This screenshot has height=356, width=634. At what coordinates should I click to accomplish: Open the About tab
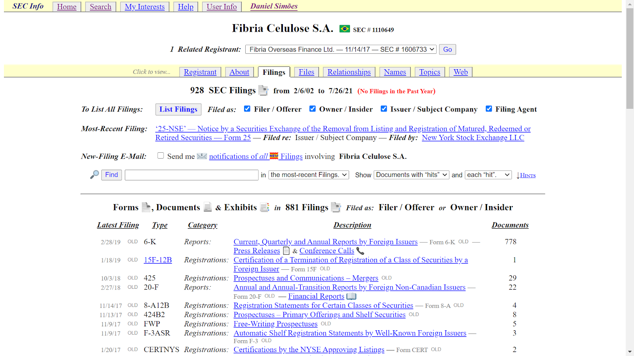pyautogui.click(x=239, y=72)
